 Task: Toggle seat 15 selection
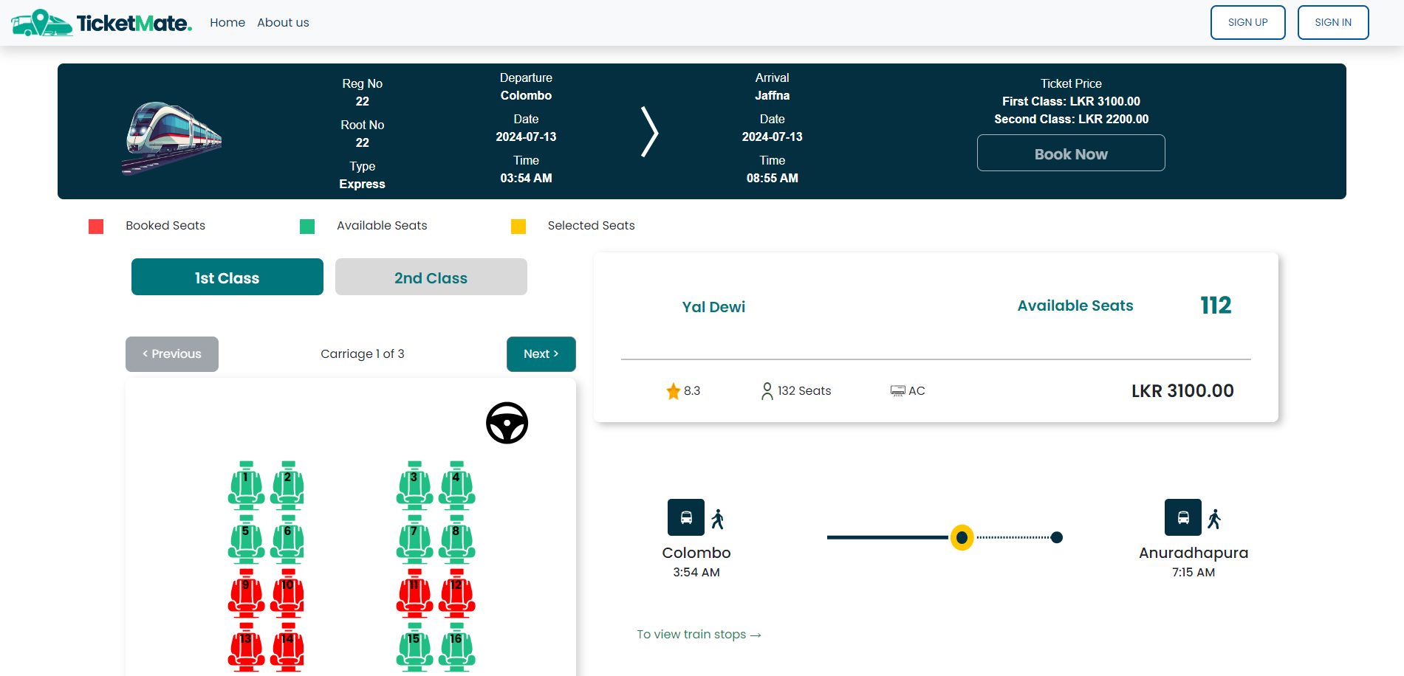coord(414,647)
